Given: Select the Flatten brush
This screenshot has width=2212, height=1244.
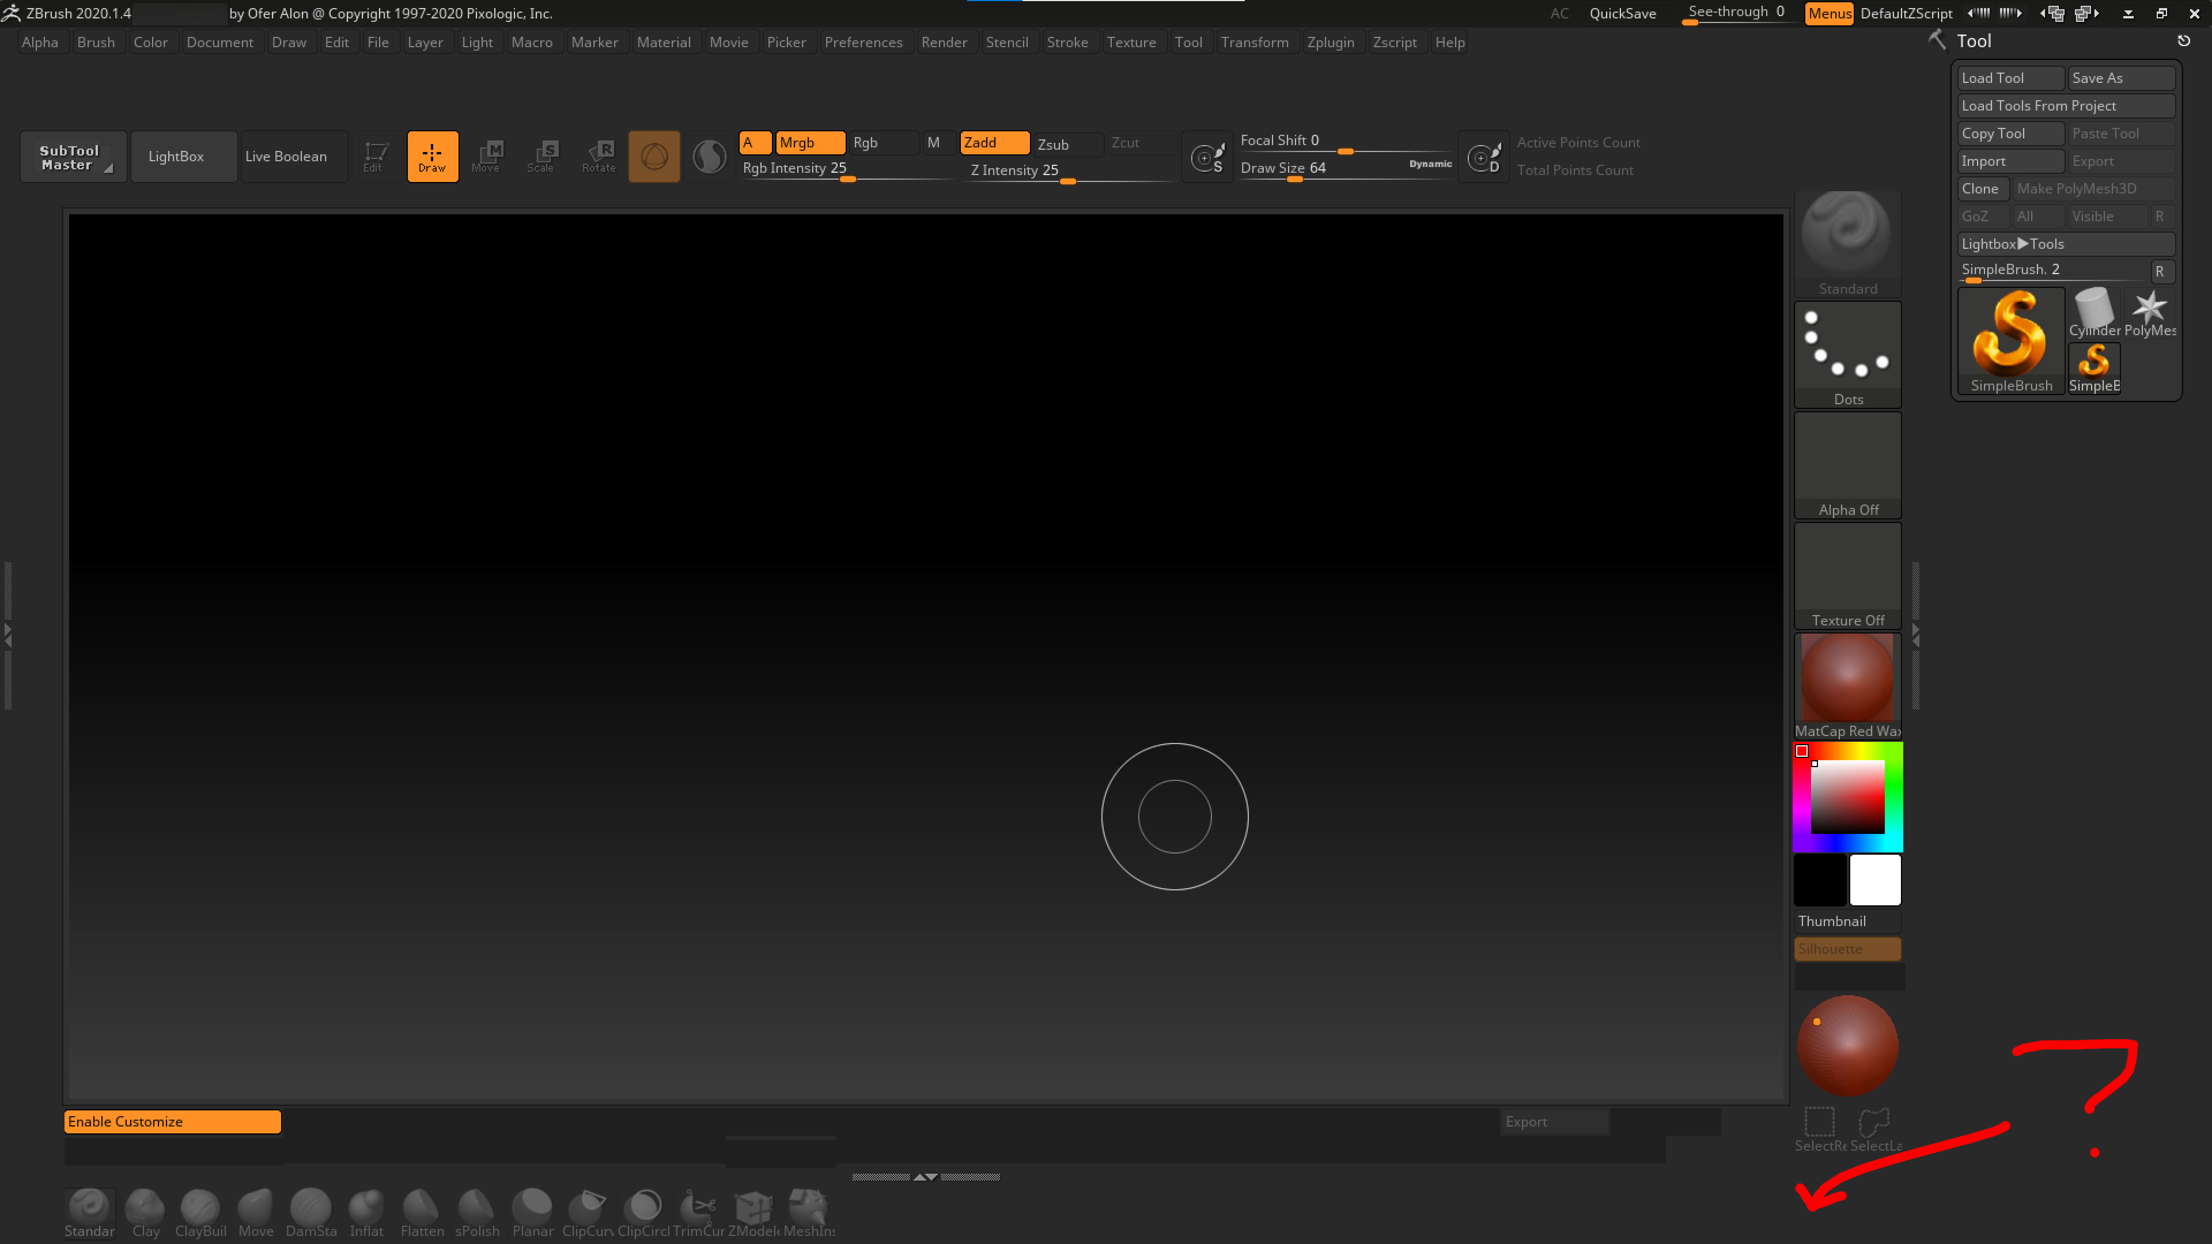Looking at the screenshot, I should click(x=422, y=1213).
